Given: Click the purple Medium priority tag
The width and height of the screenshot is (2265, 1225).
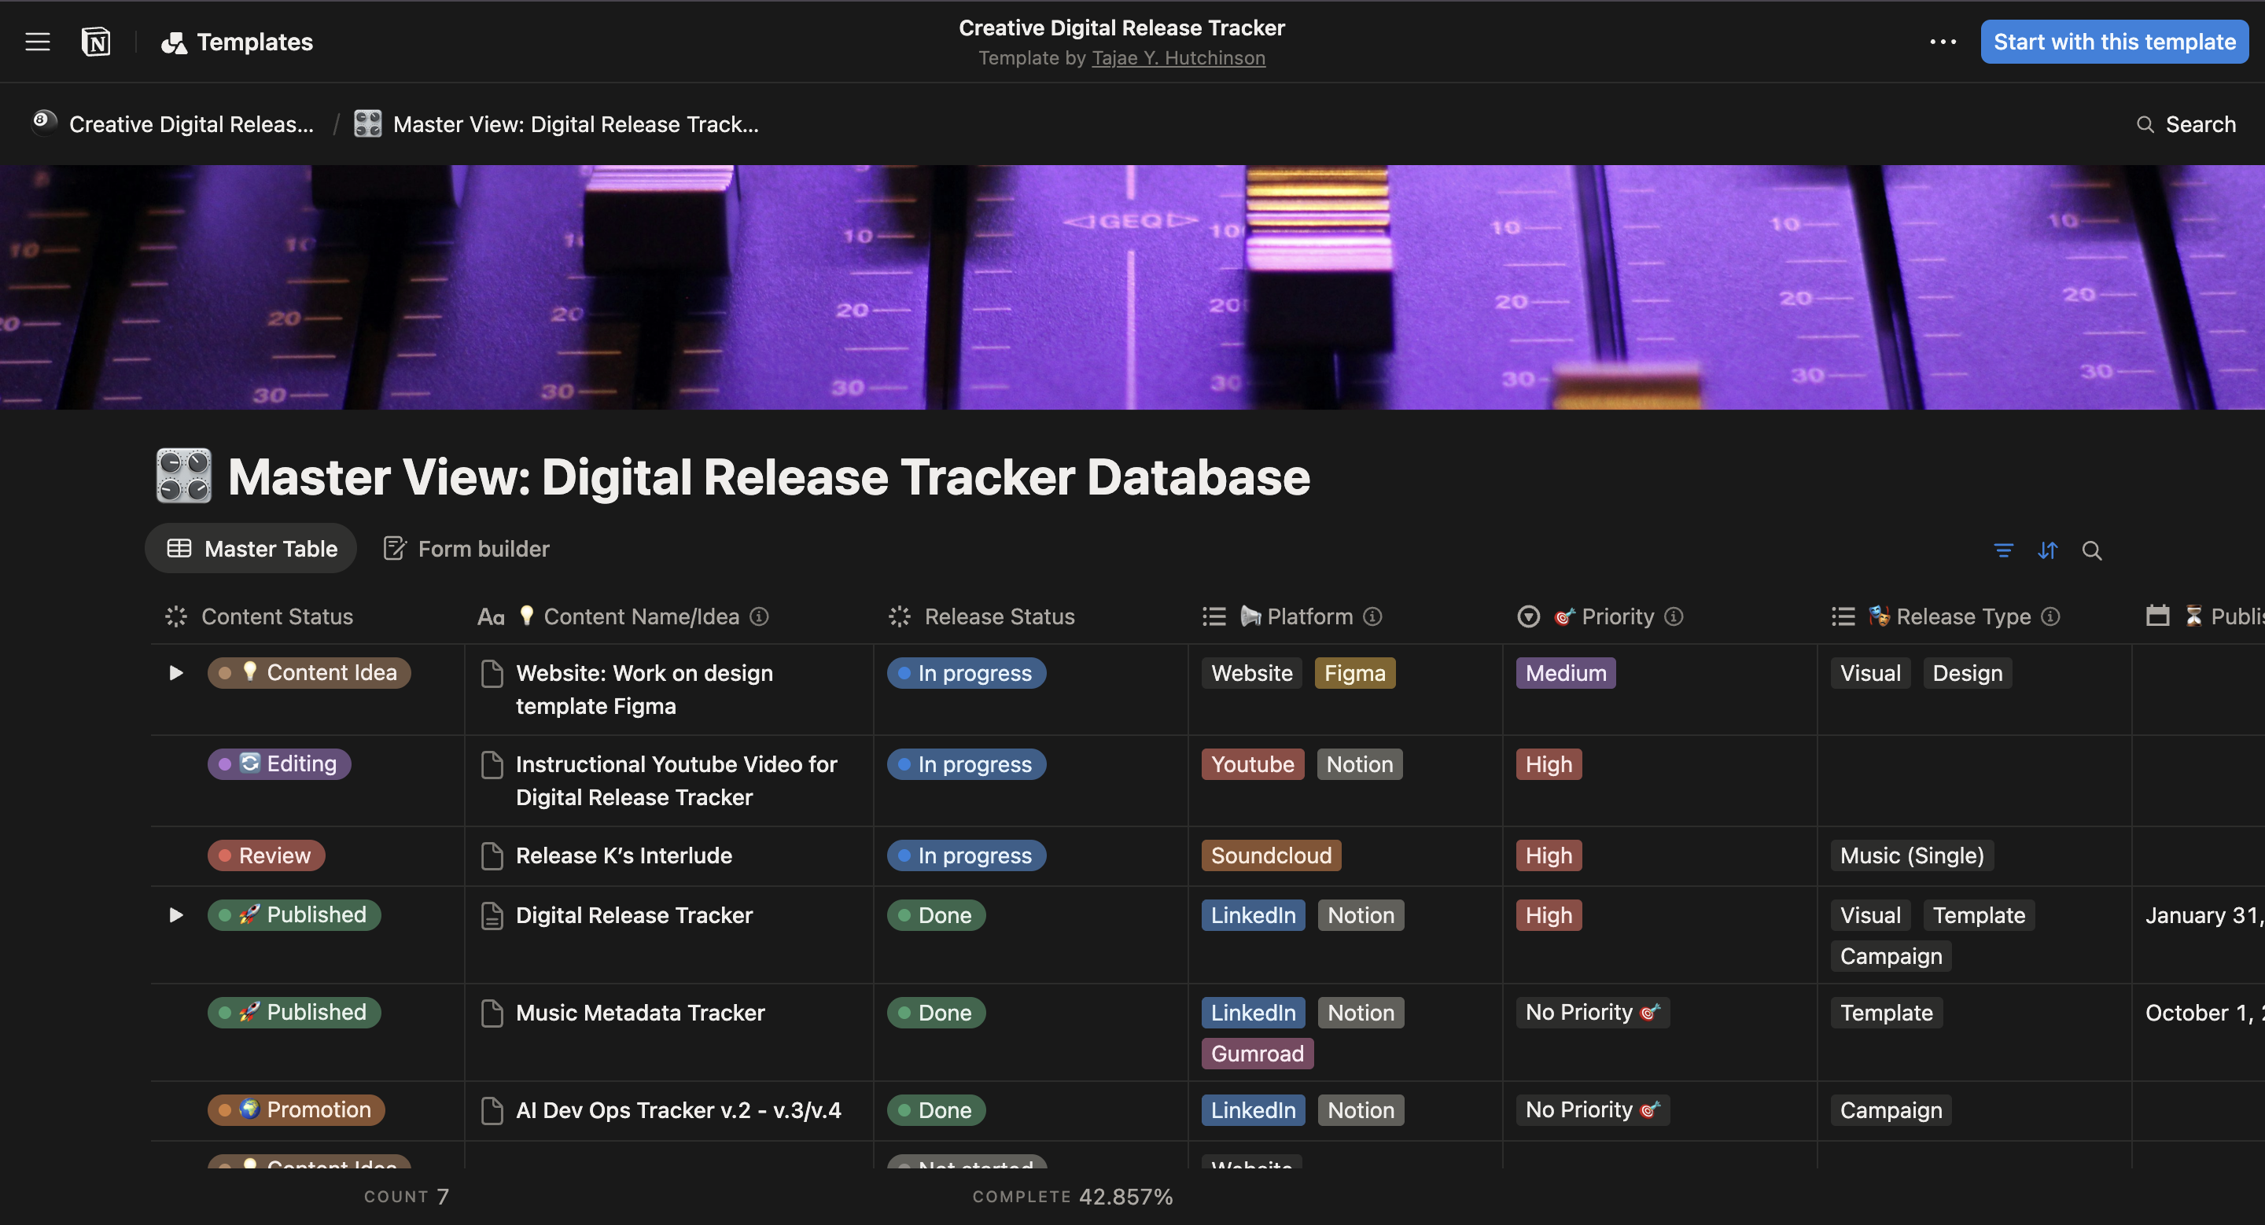Looking at the screenshot, I should [x=1566, y=674].
